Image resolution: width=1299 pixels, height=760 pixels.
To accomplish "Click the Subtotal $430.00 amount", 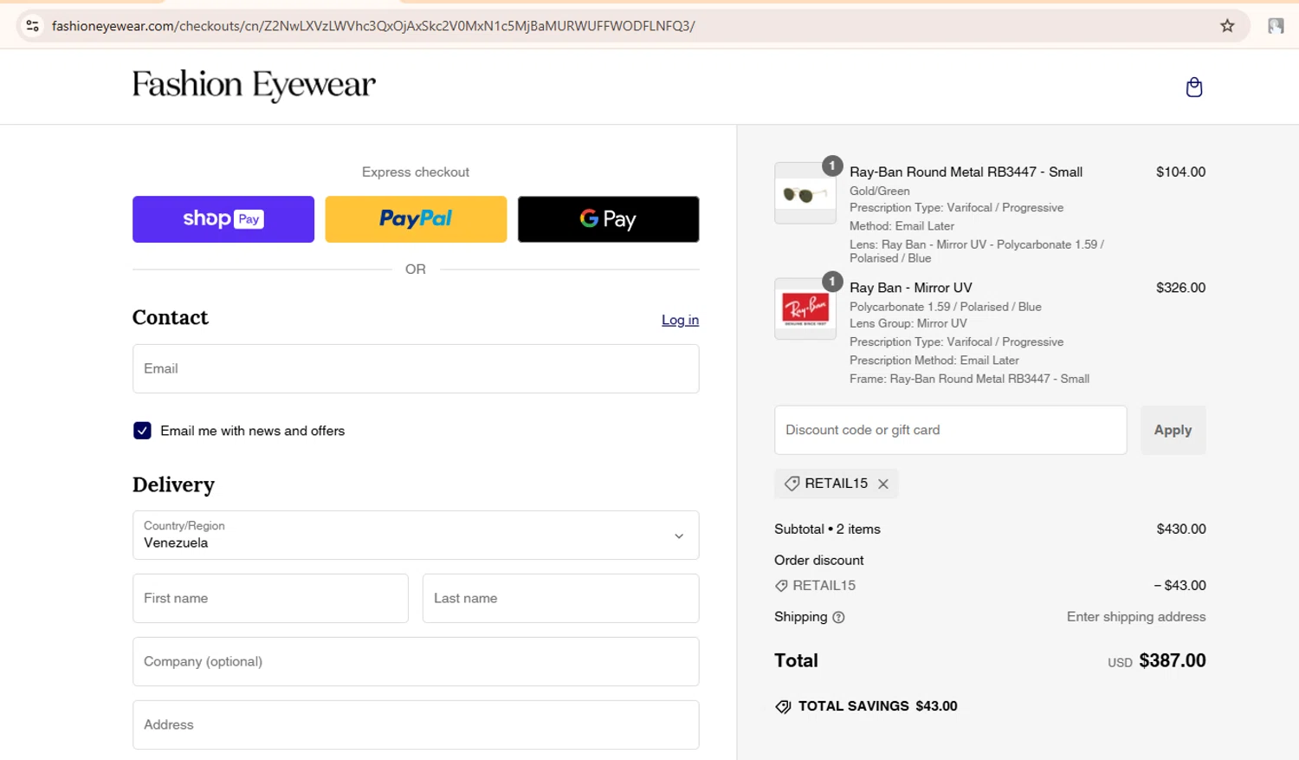I will point(1181,529).
